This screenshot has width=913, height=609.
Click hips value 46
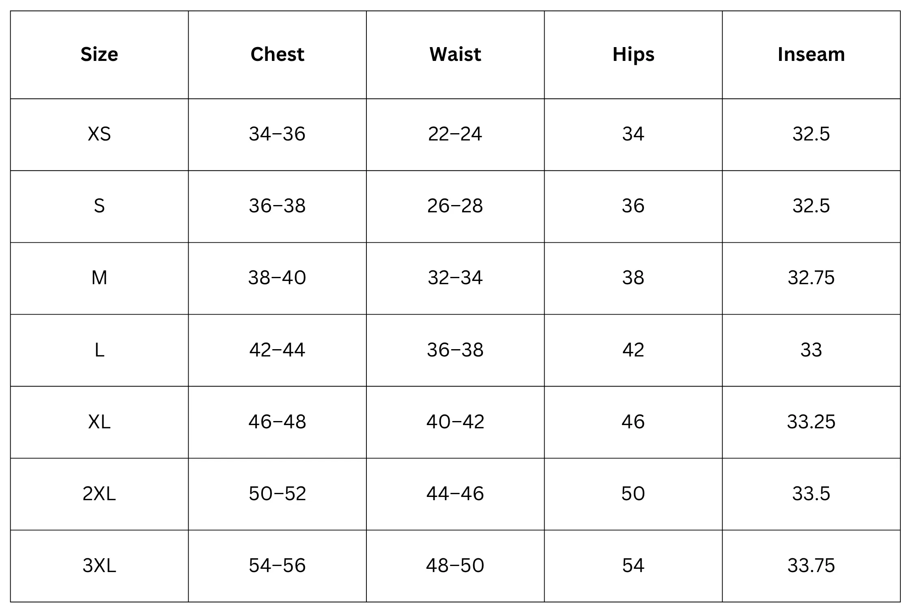click(x=633, y=422)
